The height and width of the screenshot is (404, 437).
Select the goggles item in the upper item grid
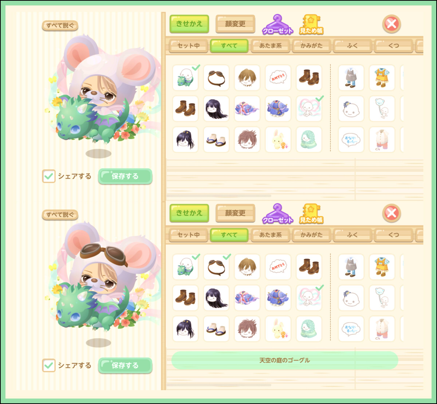click(216, 78)
